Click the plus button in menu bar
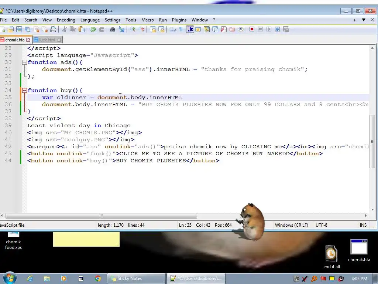Image resolution: width=378 pixels, height=284 pixels. 354,20
